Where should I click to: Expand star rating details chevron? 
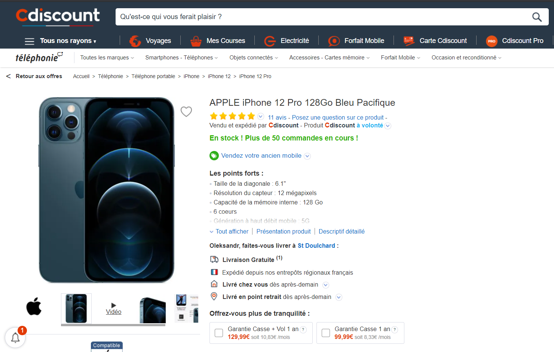[x=261, y=116]
